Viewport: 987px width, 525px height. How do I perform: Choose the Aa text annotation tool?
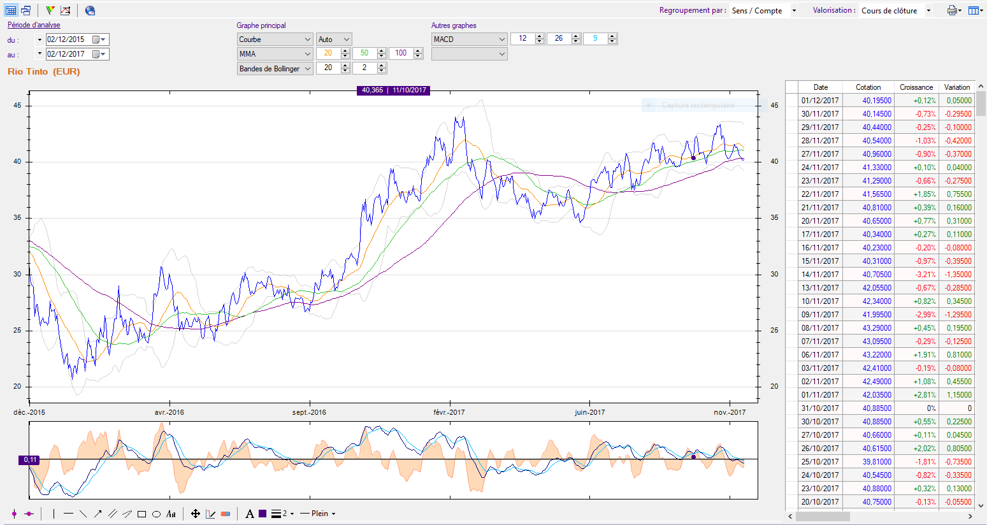171,514
